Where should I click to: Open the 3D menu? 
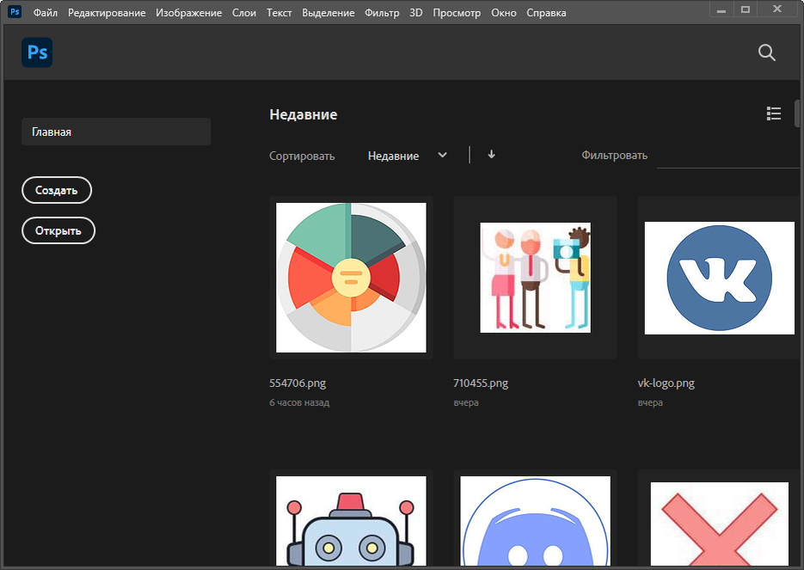[416, 13]
